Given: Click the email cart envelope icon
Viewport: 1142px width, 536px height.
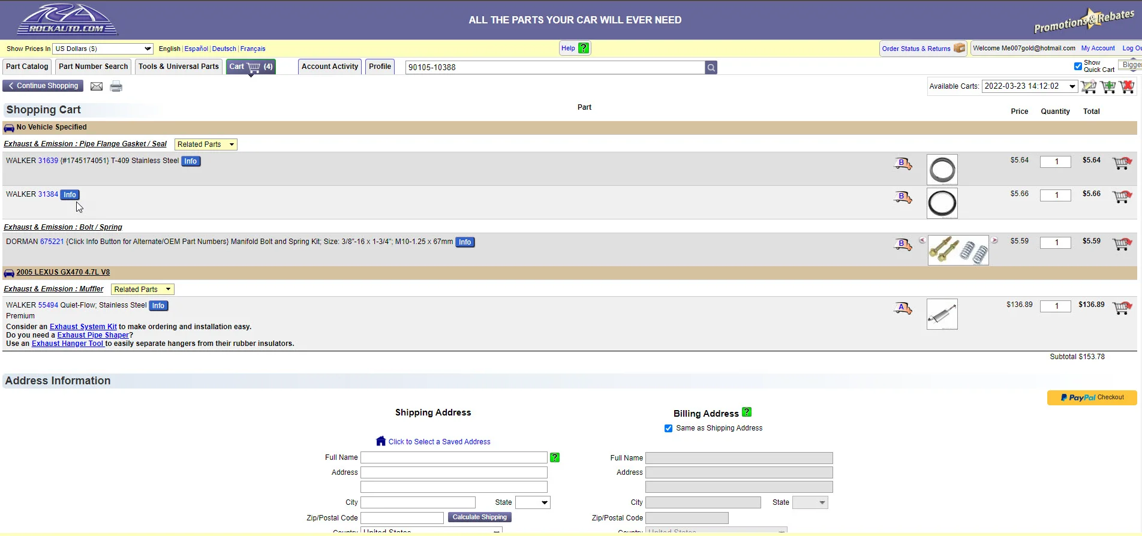Looking at the screenshot, I should tap(96, 86).
